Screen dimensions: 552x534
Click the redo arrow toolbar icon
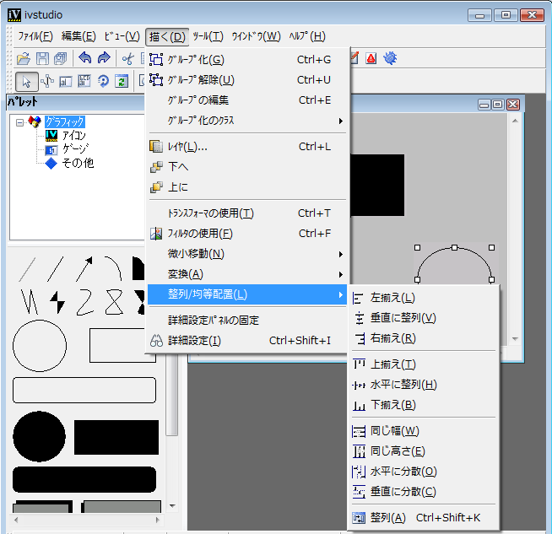click(104, 58)
